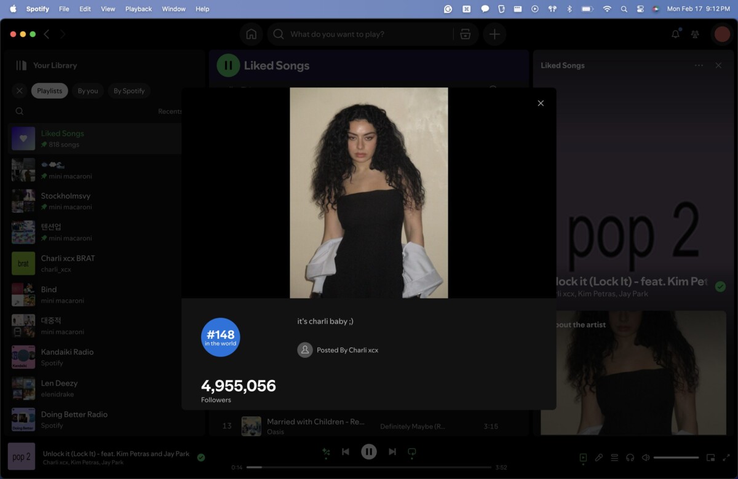Viewport: 738px width, 479px height.
Task: Open the Edit menu
Action: point(85,9)
